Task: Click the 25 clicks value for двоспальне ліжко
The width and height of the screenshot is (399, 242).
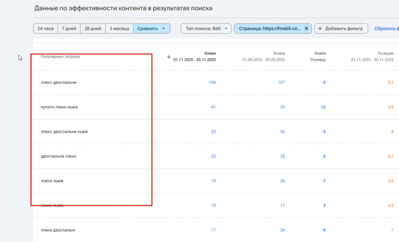Action: pos(283,156)
